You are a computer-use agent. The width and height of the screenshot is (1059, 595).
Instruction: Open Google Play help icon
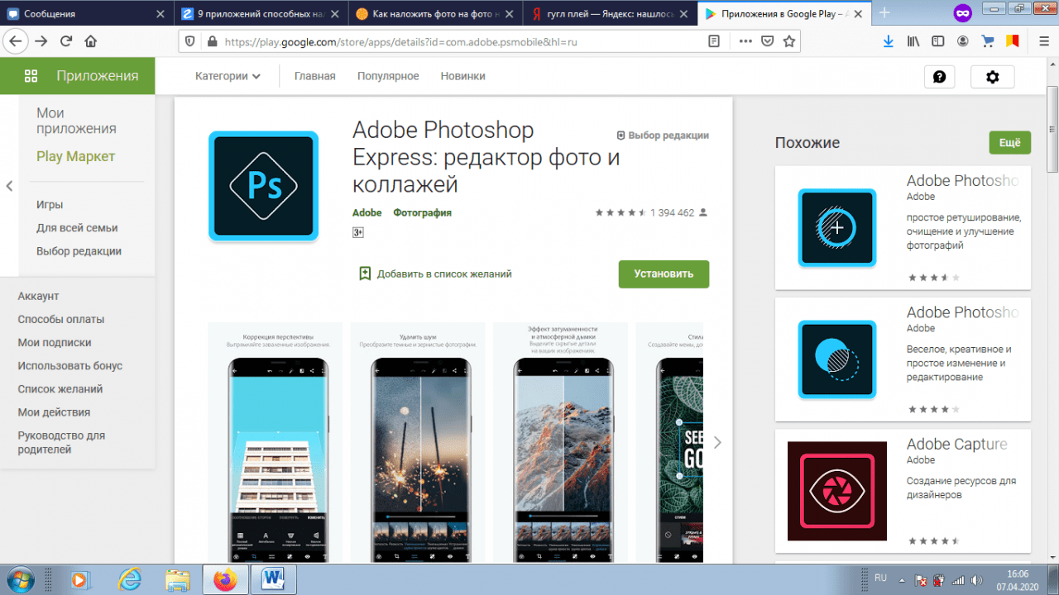[x=939, y=77]
